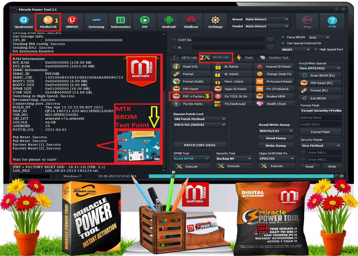Image resolution: width=358 pixels, height=256 pixels.
Task: Click Format (Safe) option
Action: point(191,81)
